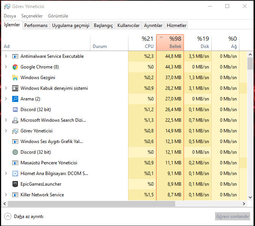Screen dimensions: 255x226
Task: Click the Antimalware Service Executable icon
Action: tap(15, 56)
